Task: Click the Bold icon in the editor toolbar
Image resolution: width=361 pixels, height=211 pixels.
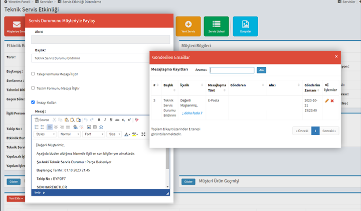Action: [x=99, y=120]
